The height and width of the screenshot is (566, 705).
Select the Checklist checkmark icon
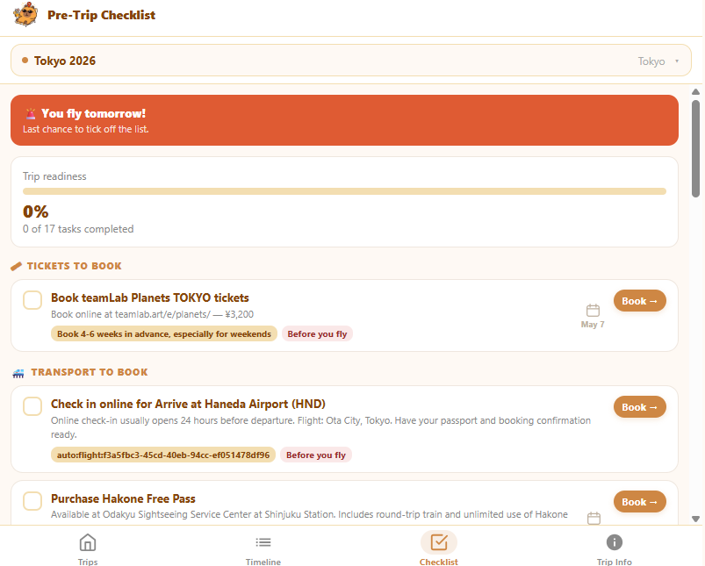tap(439, 542)
